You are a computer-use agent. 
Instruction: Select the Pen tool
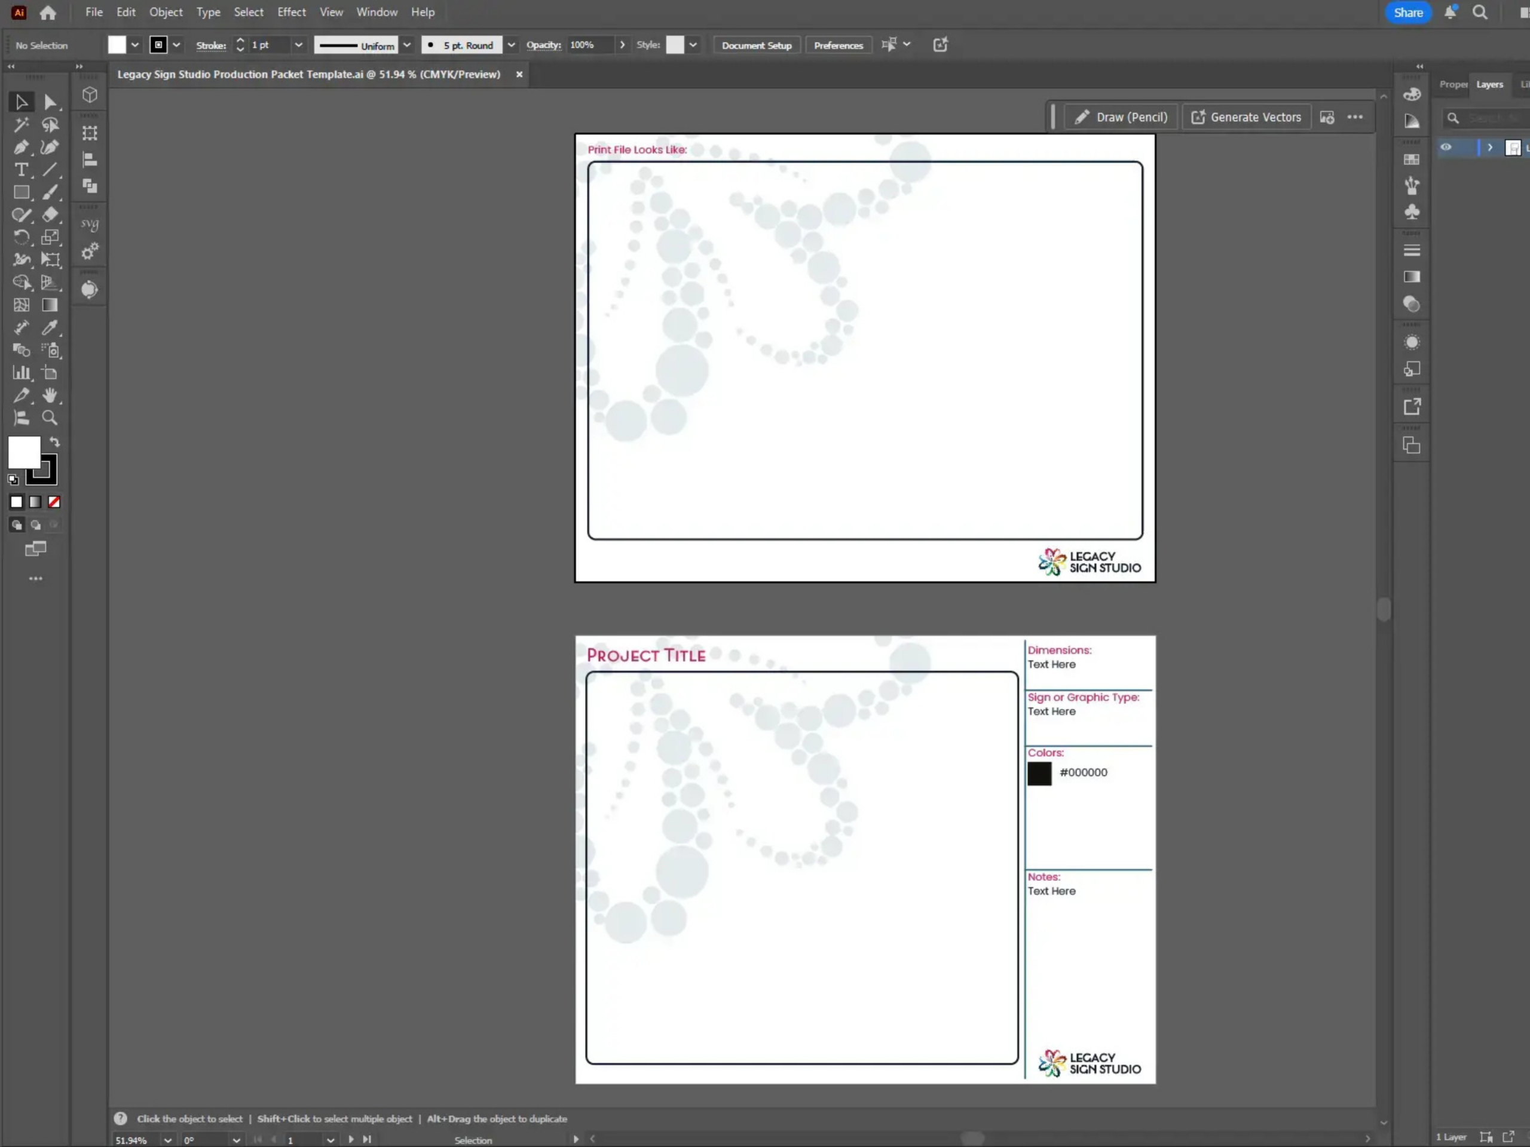click(21, 148)
